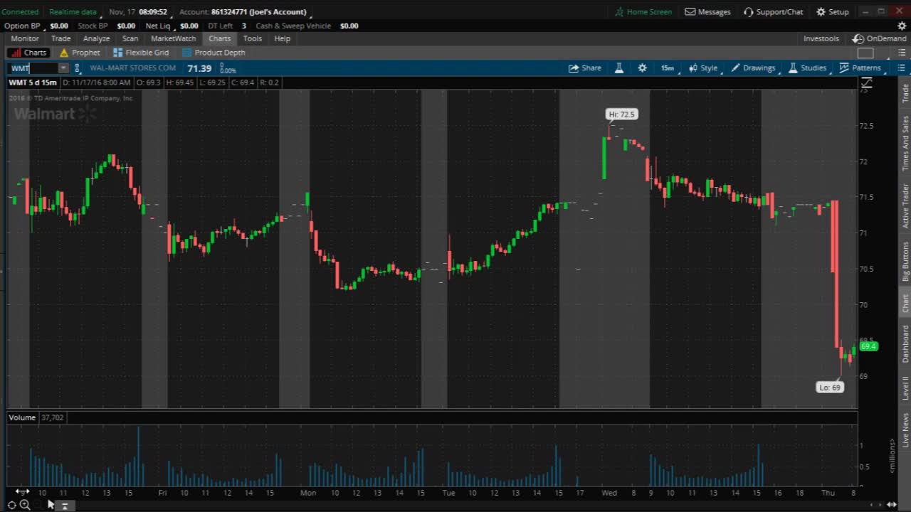911x512 pixels.
Task: Click the collapse-lower-panel arrow button
Action: coord(64,506)
